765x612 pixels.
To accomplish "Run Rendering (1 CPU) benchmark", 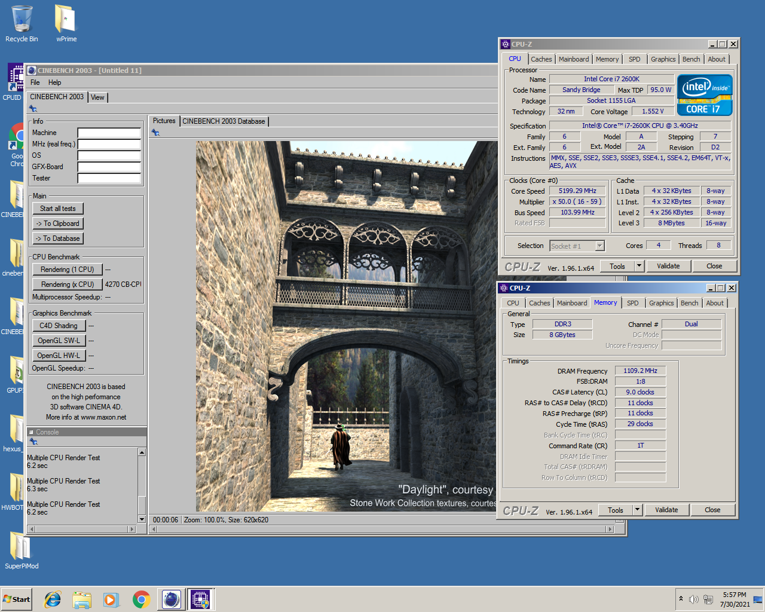I will [68, 270].
